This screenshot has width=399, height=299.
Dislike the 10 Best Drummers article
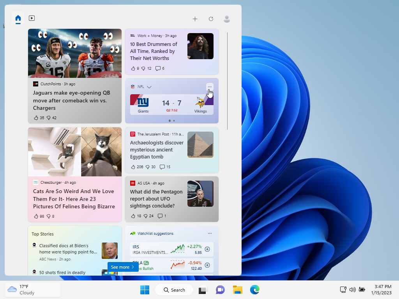click(x=143, y=69)
